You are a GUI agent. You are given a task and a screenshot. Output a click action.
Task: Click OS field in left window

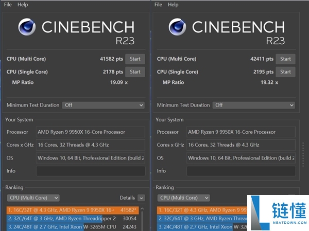pyautogui.click(x=91, y=158)
